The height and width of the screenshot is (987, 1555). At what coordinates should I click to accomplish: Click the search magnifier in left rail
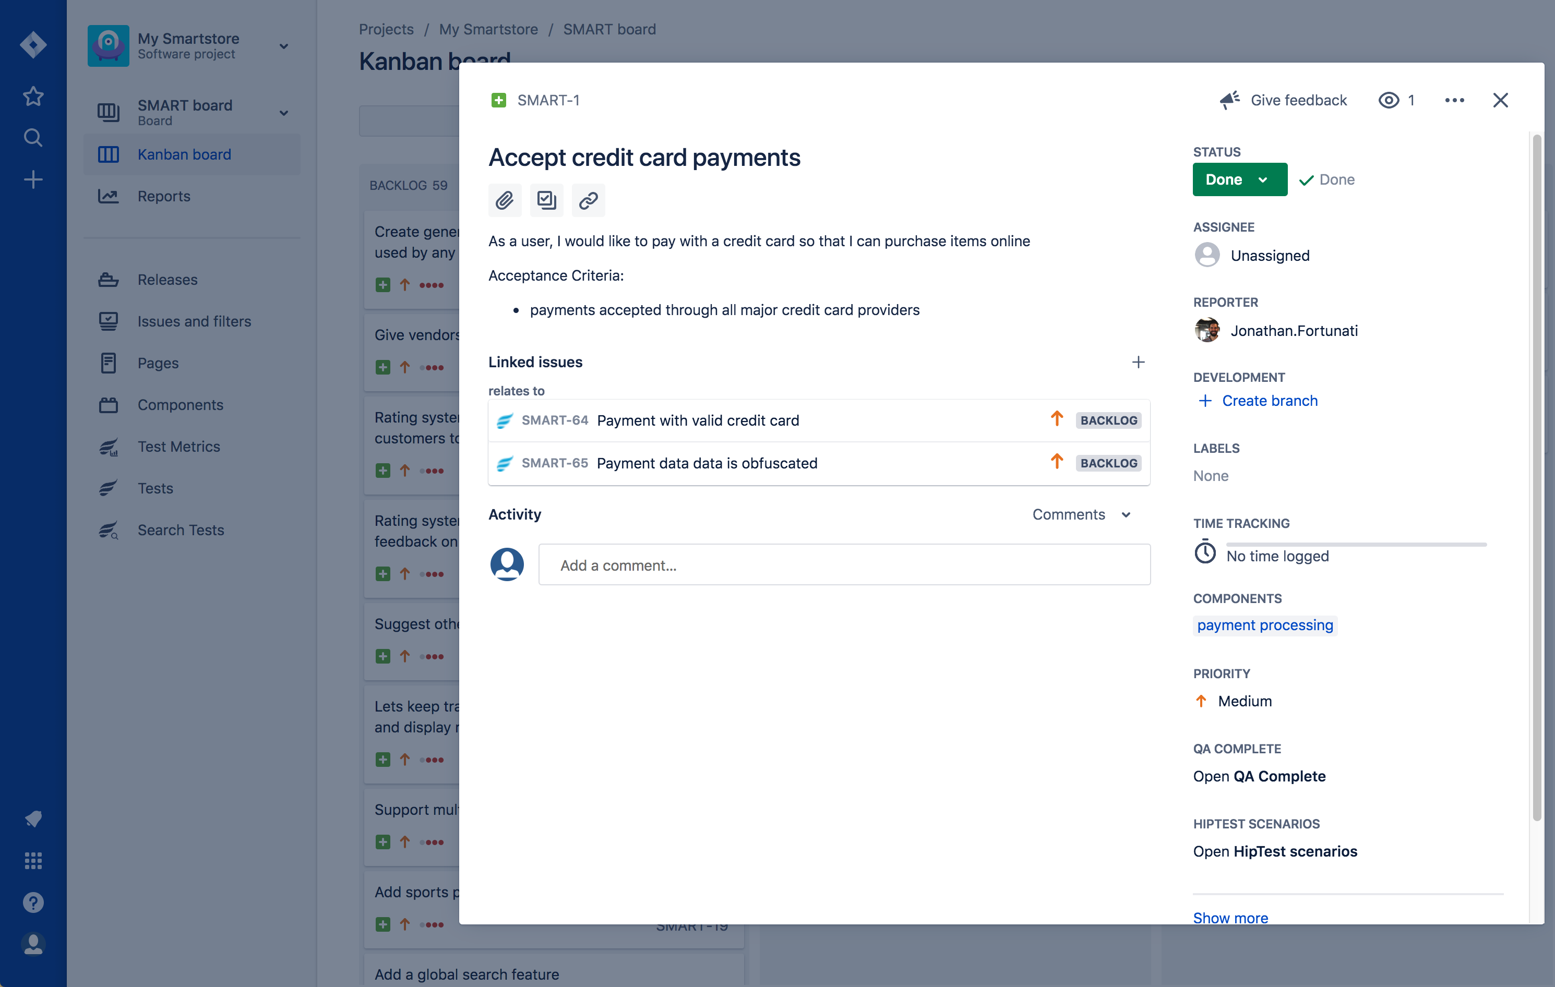[x=33, y=138]
